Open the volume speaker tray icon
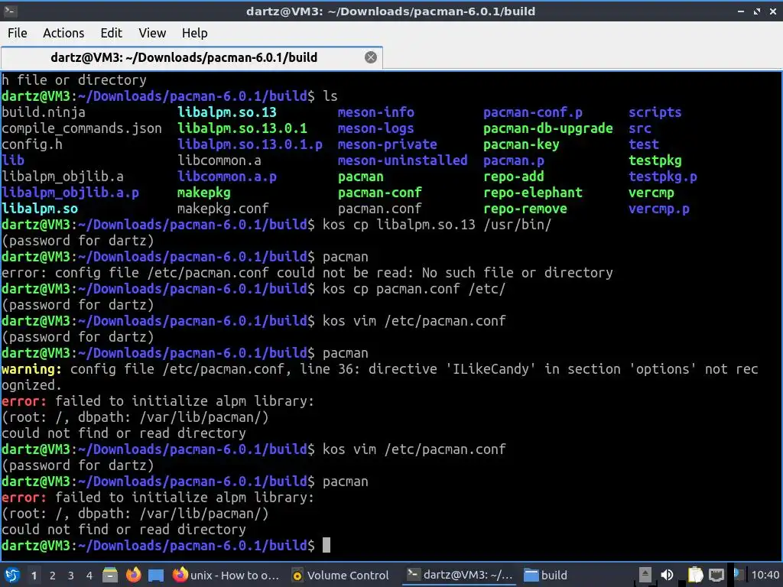The height and width of the screenshot is (587, 783). (667, 575)
